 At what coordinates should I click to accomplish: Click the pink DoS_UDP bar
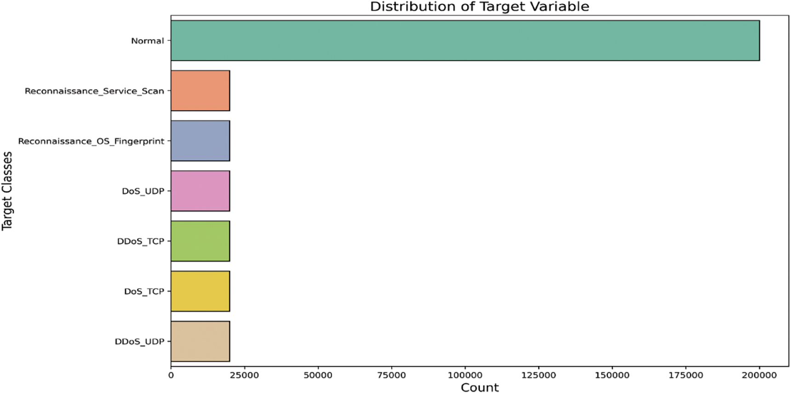click(x=200, y=191)
